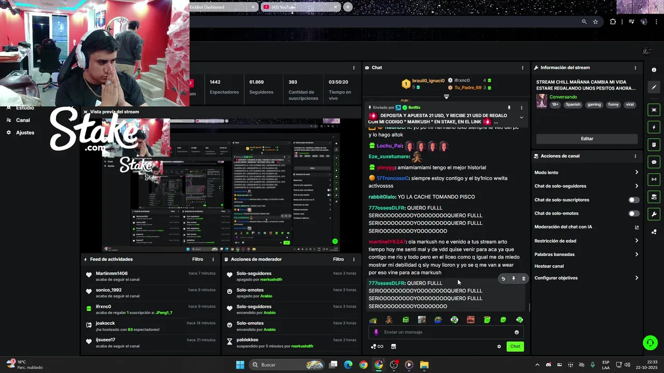Open the Information icon in the right sidebar
The width and height of the screenshot is (664, 373).
[x=654, y=70]
